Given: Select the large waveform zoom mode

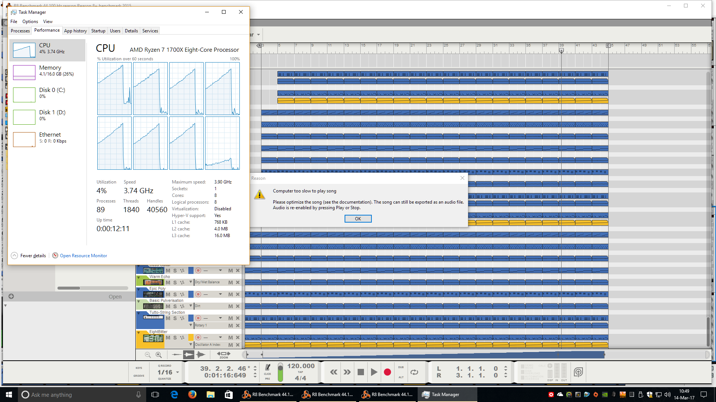Looking at the screenshot, I should (201, 355).
